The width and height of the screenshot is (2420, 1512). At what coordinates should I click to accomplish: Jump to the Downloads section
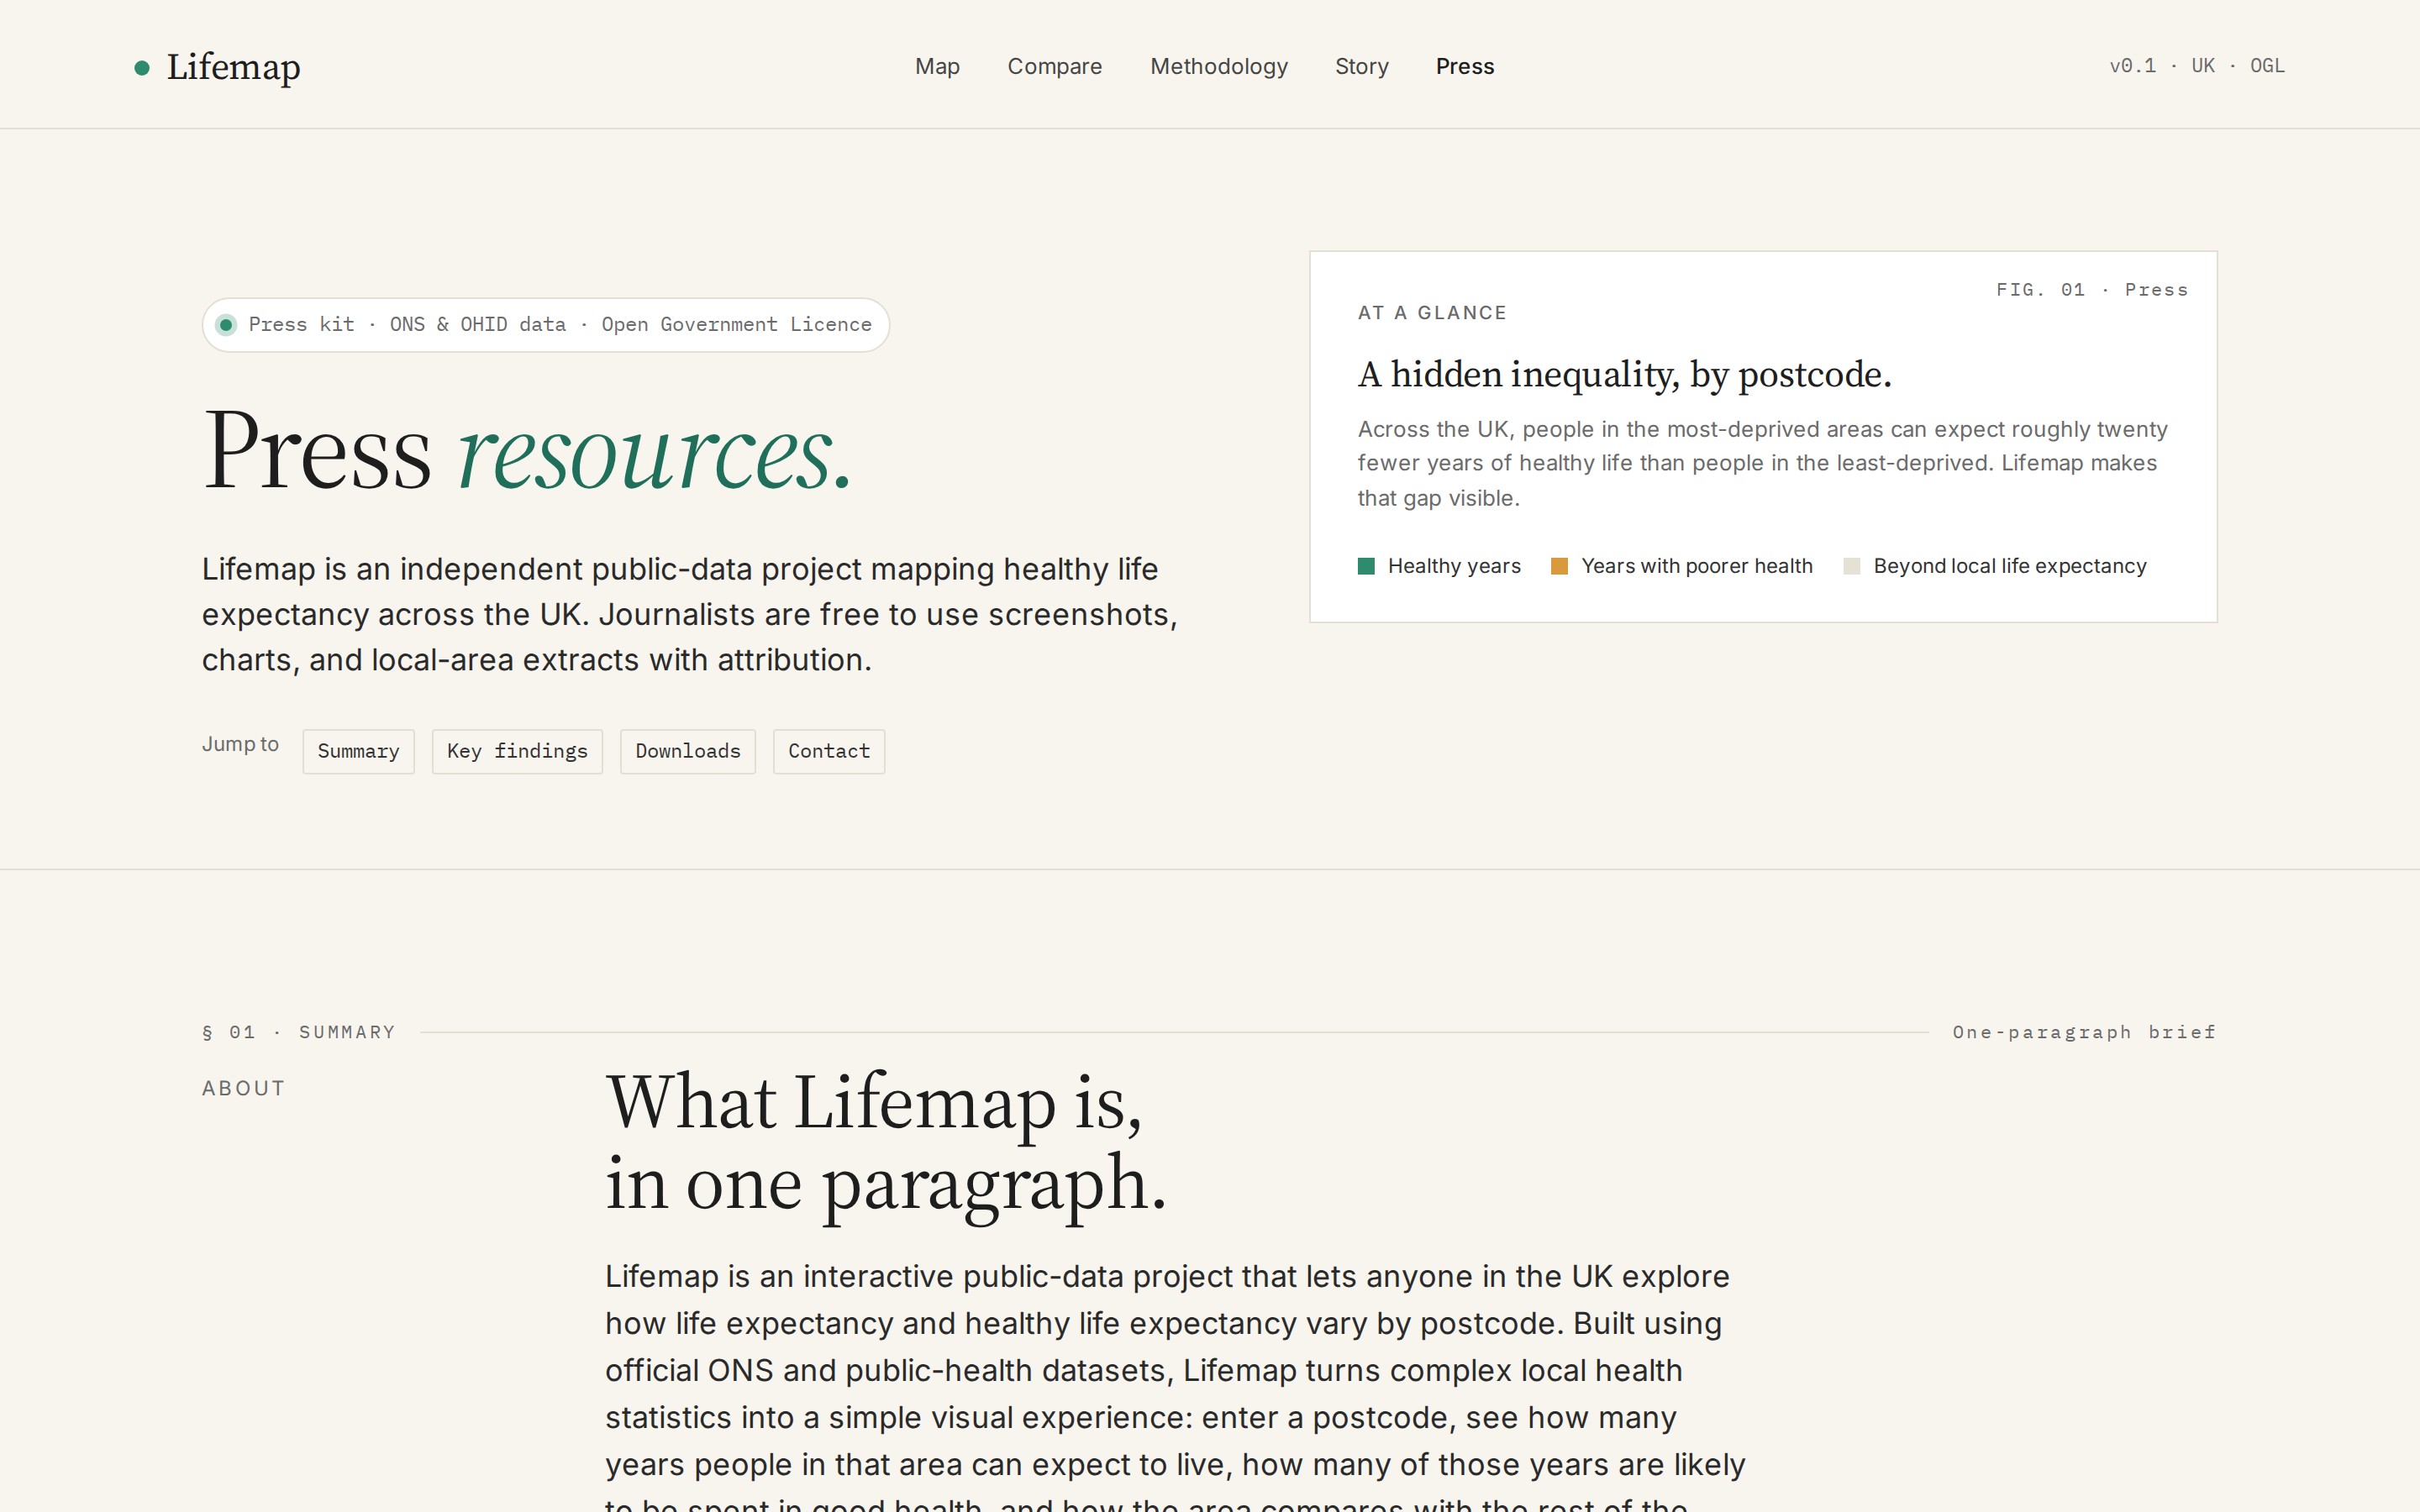point(687,751)
